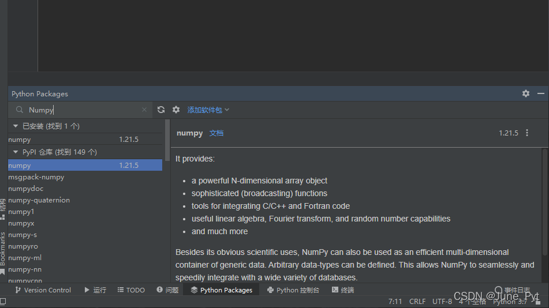Hide the Python Packages panel with the dash icon
The height and width of the screenshot is (308, 549).
(541, 93)
